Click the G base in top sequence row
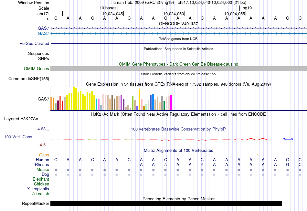 [288, 18]
